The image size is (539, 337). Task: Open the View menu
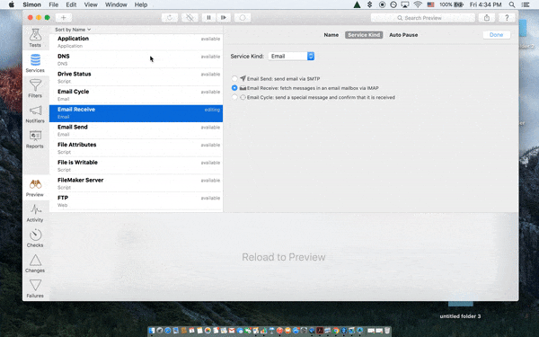coord(91,4)
